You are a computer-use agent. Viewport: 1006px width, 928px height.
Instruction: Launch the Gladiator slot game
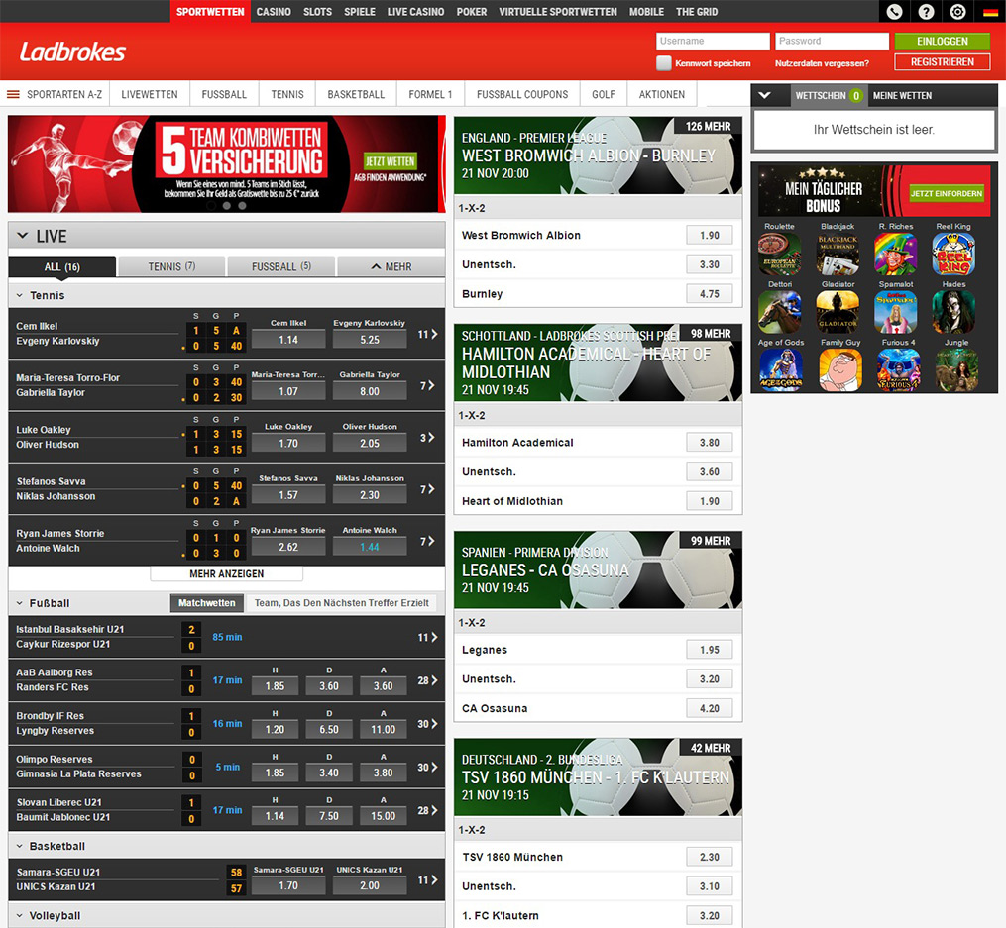(838, 312)
